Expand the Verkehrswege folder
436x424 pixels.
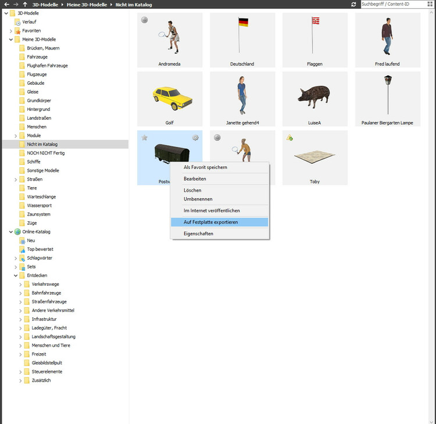tap(20, 285)
